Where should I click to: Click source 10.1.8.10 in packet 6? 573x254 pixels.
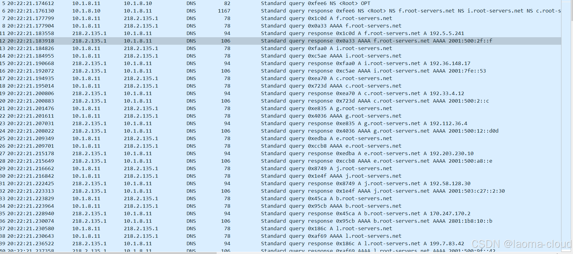[86, 11]
